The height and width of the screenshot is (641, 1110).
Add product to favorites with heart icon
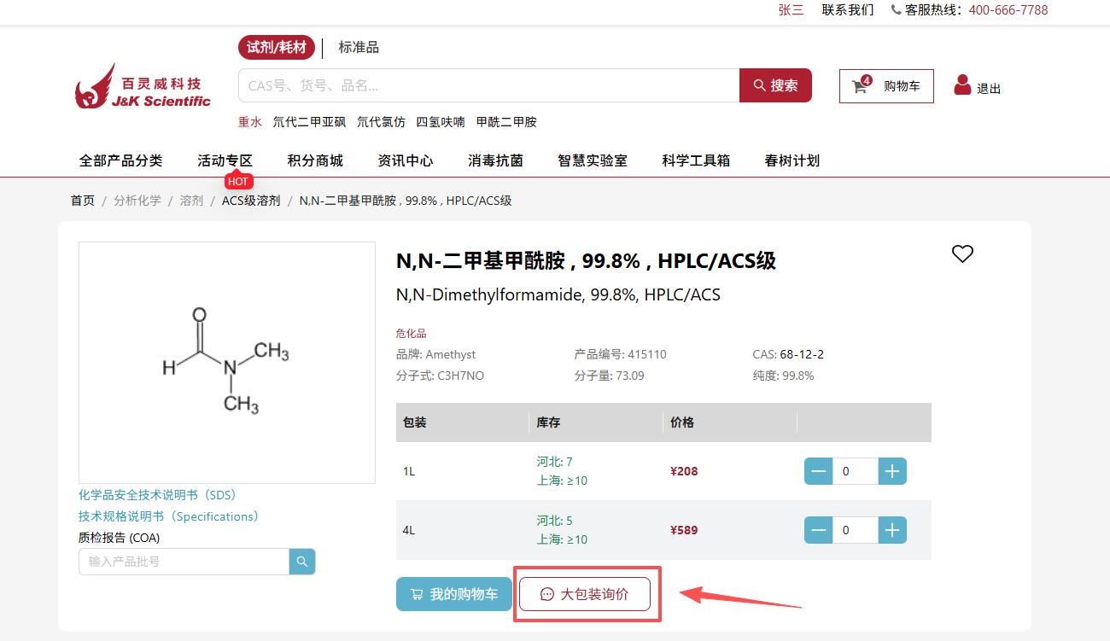point(962,253)
